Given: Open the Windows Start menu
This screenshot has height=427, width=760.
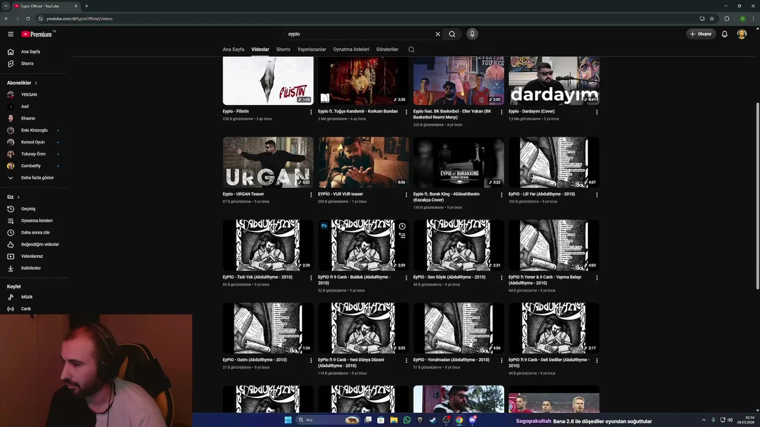Looking at the screenshot, I should (x=288, y=420).
